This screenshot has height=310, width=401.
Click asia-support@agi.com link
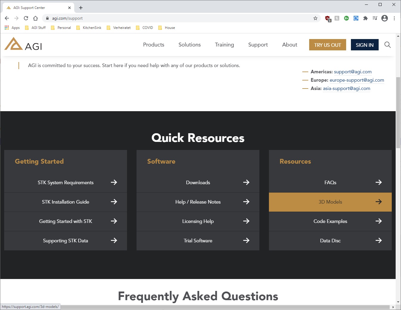coord(346,89)
